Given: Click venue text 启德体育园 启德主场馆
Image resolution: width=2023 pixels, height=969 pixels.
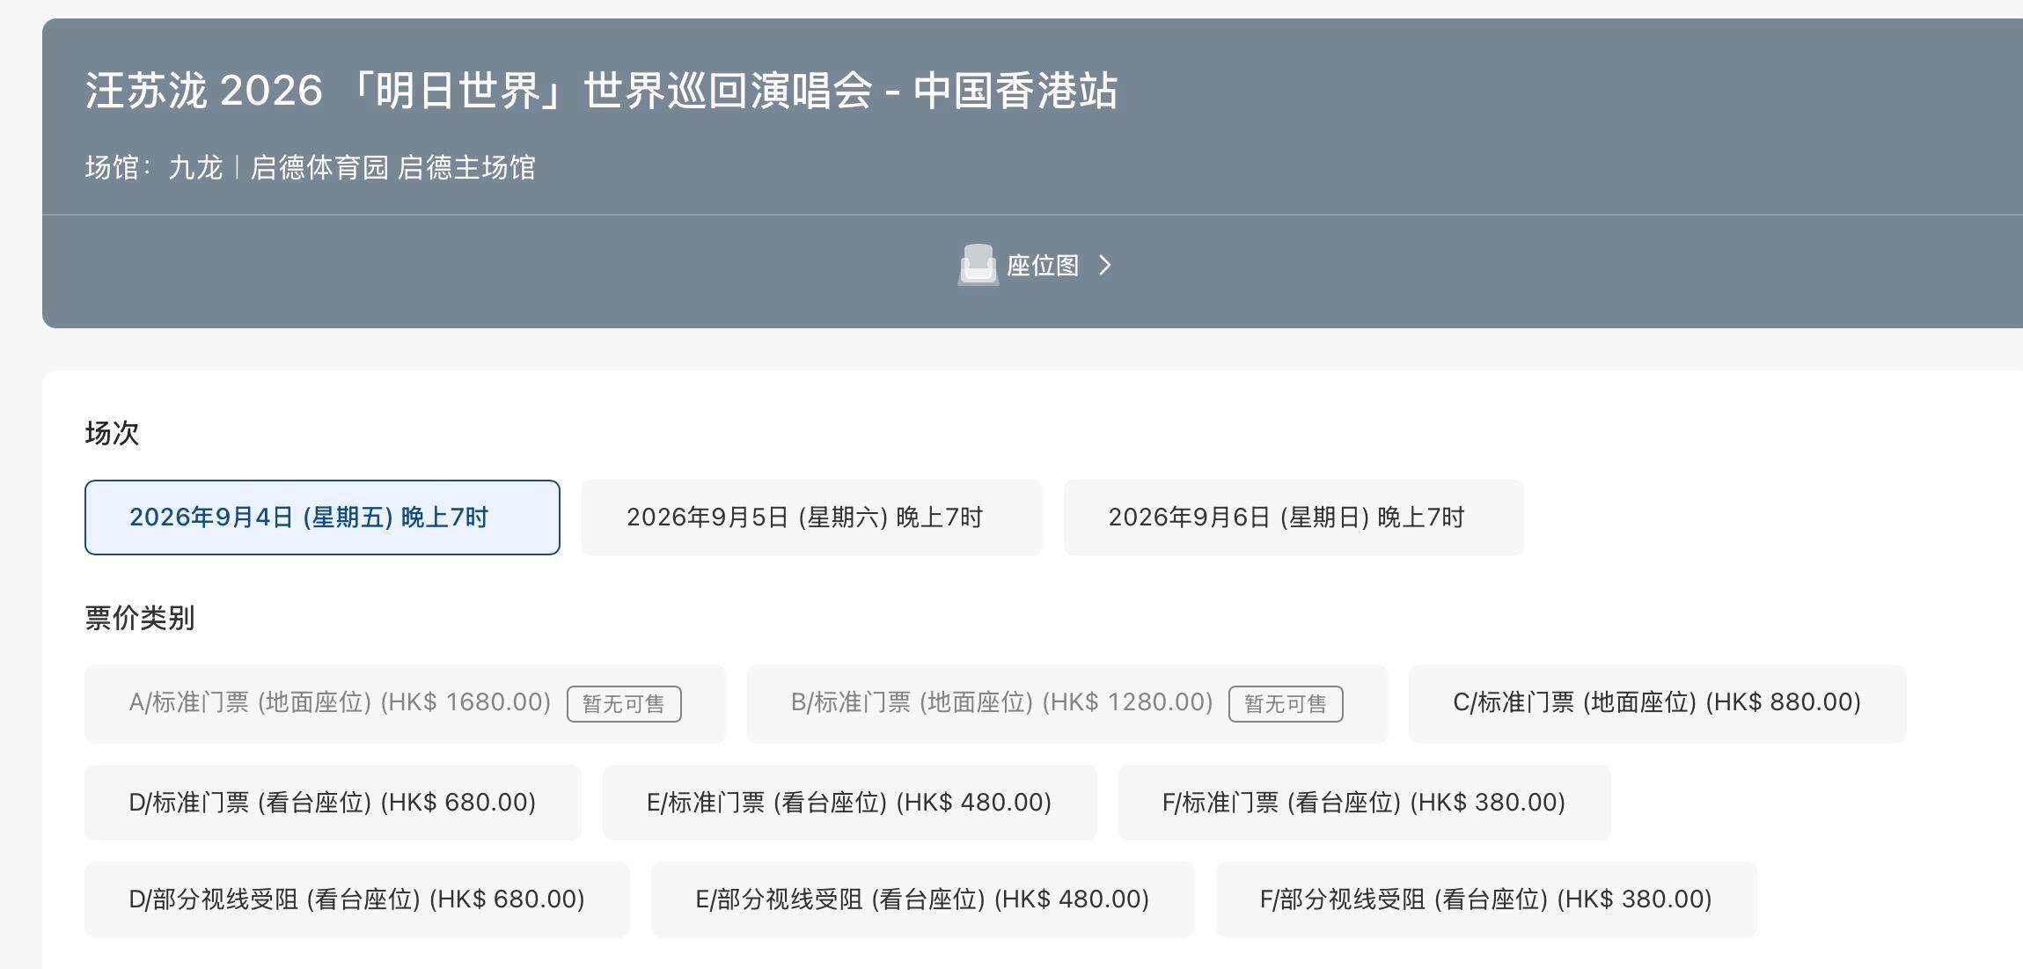Looking at the screenshot, I should [x=393, y=167].
